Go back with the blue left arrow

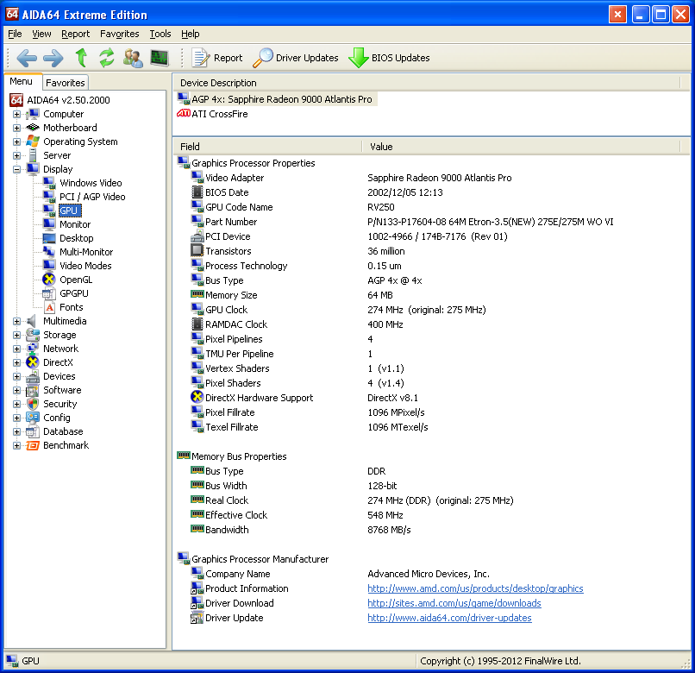pos(27,58)
